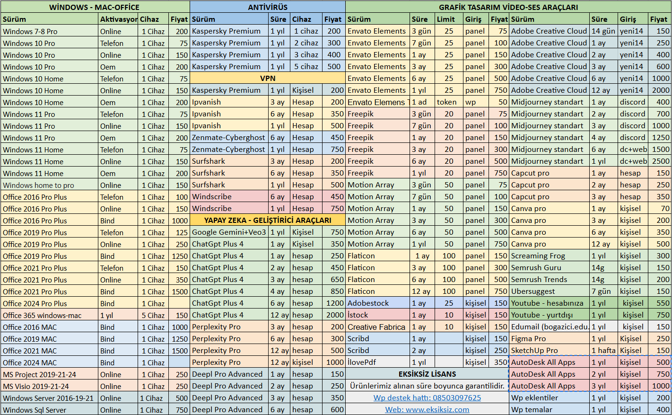672x415 pixels.
Task: Select the Office 2019 MAC cell
Action: tap(50, 339)
